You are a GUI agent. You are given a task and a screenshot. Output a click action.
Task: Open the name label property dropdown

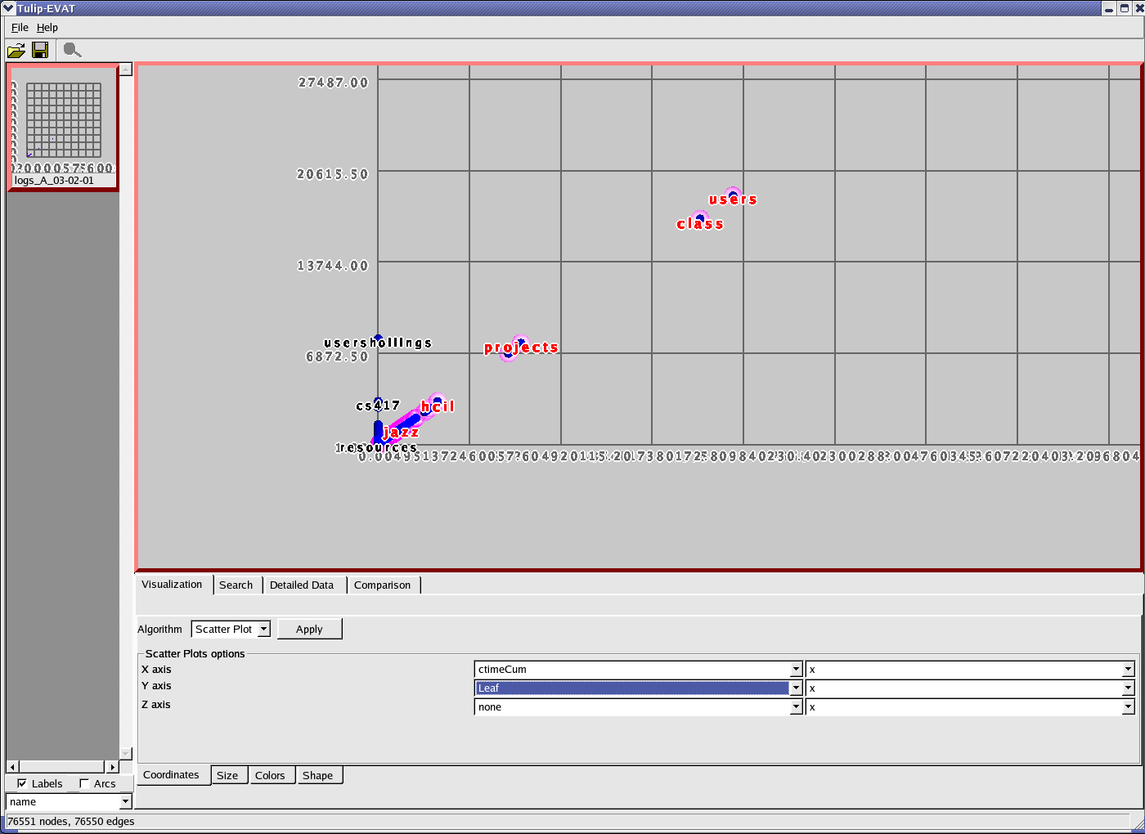click(x=125, y=802)
